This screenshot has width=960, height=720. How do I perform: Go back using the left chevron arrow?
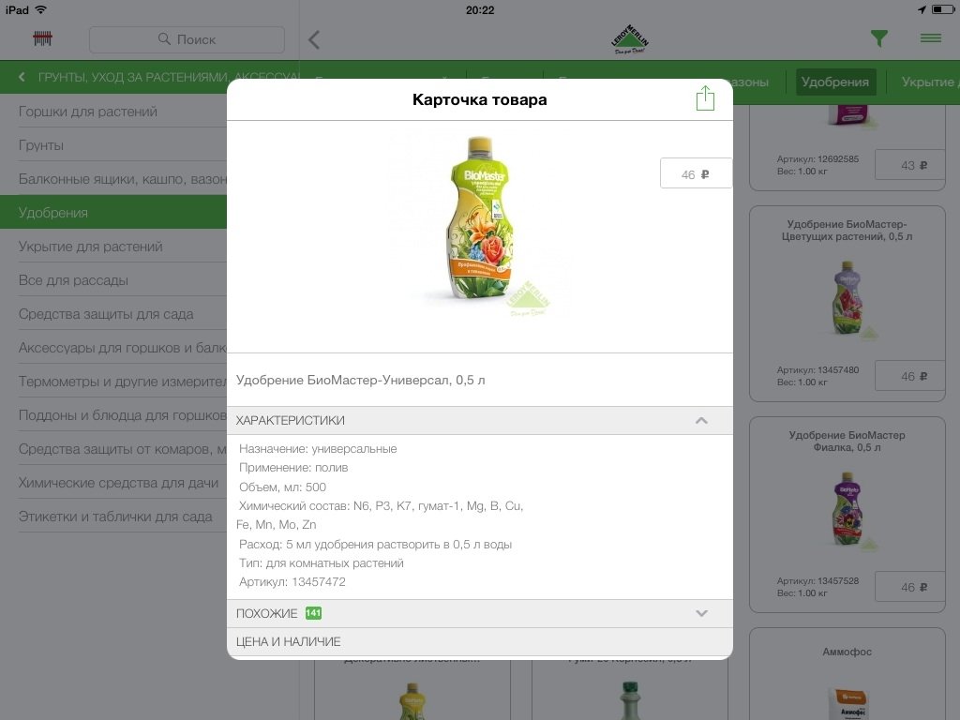tap(314, 39)
